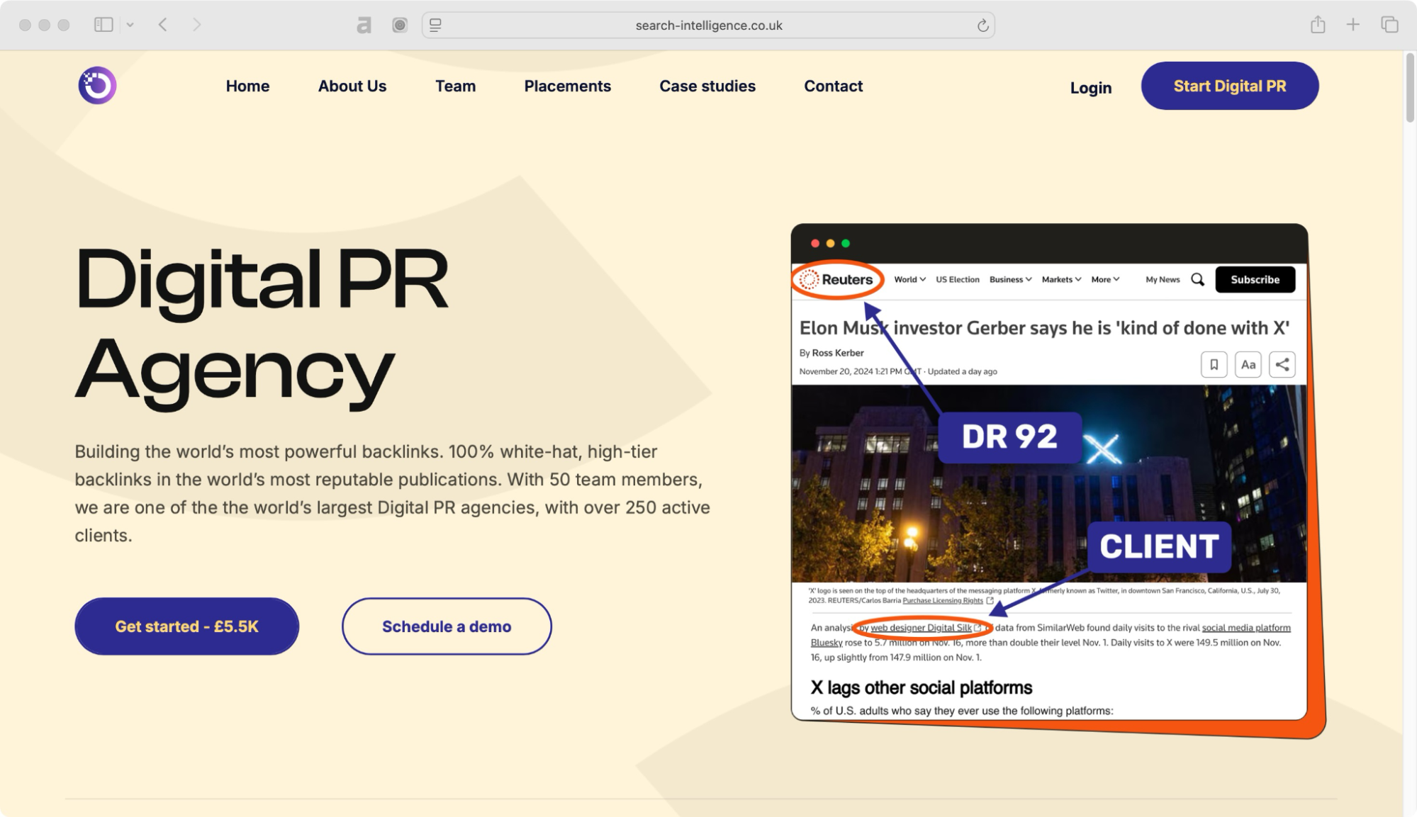
Task: Click the share icon on the Reuters article
Action: click(x=1282, y=365)
